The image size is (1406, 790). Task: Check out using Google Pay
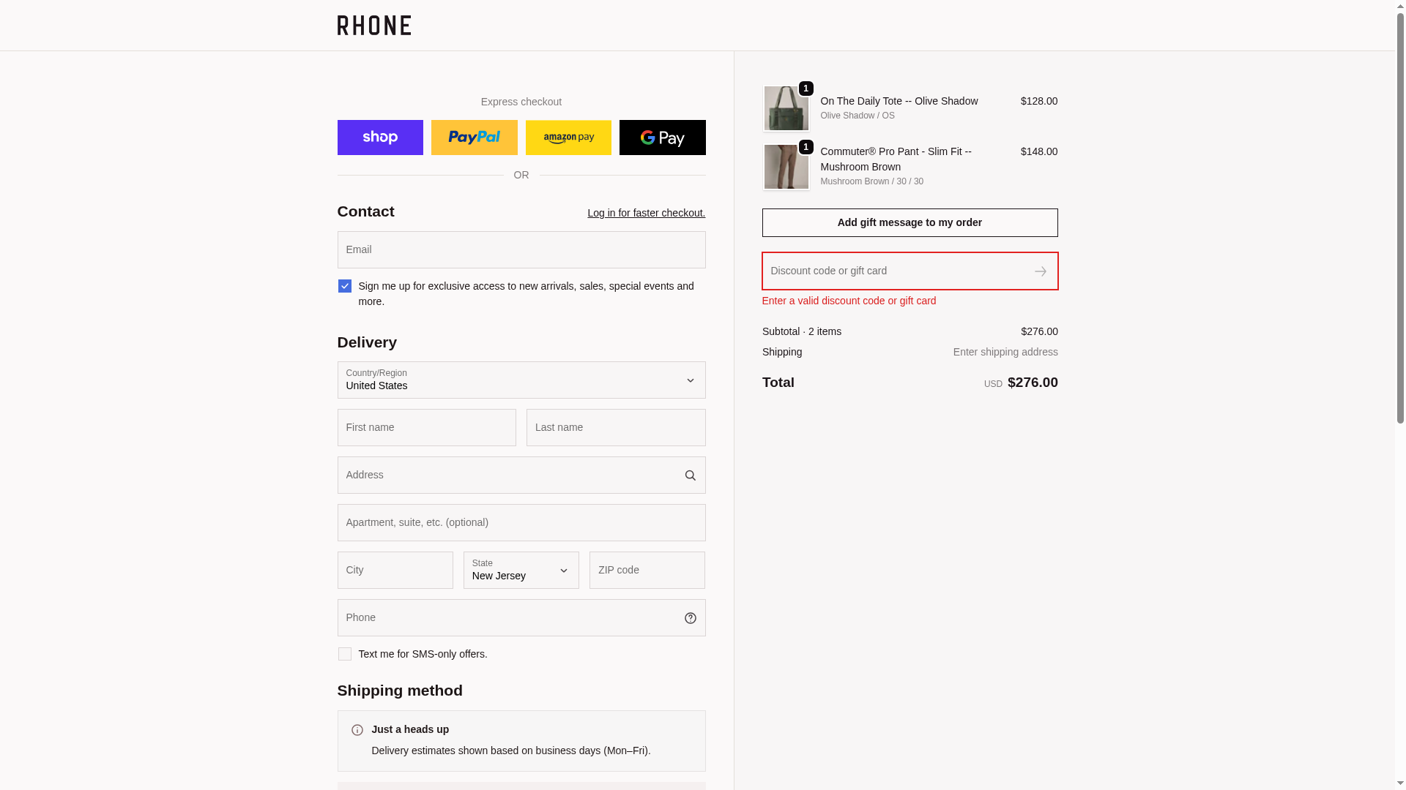pyautogui.click(x=662, y=138)
